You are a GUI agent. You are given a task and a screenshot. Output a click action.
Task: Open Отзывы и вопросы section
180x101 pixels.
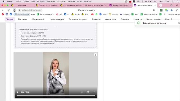tap(78, 19)
